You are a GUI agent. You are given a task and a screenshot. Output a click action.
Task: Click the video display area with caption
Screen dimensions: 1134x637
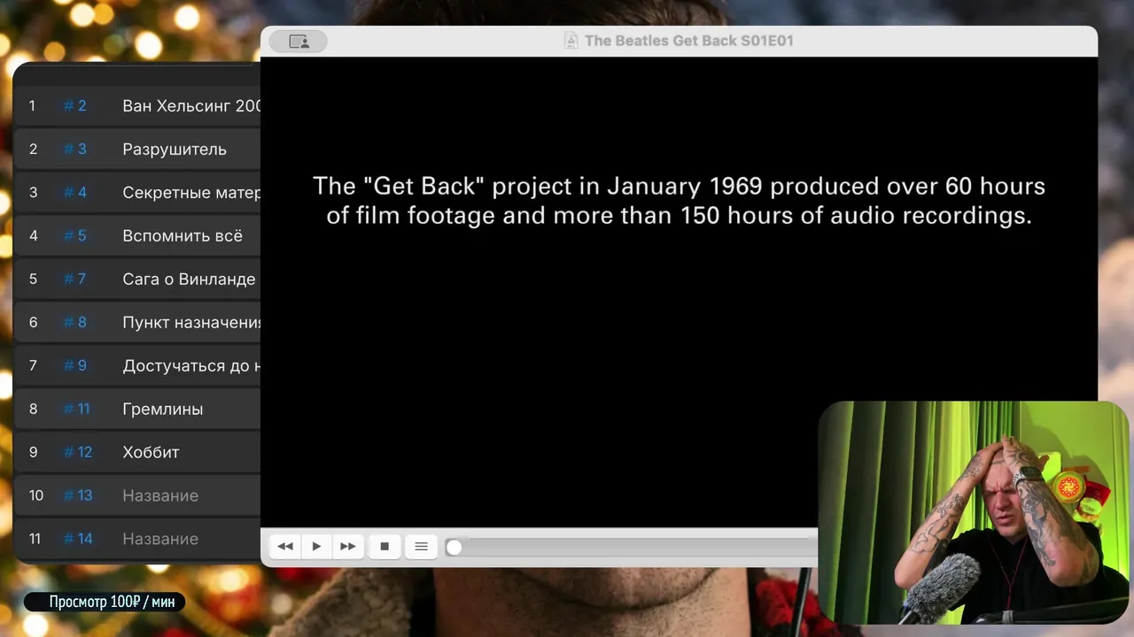679,292
